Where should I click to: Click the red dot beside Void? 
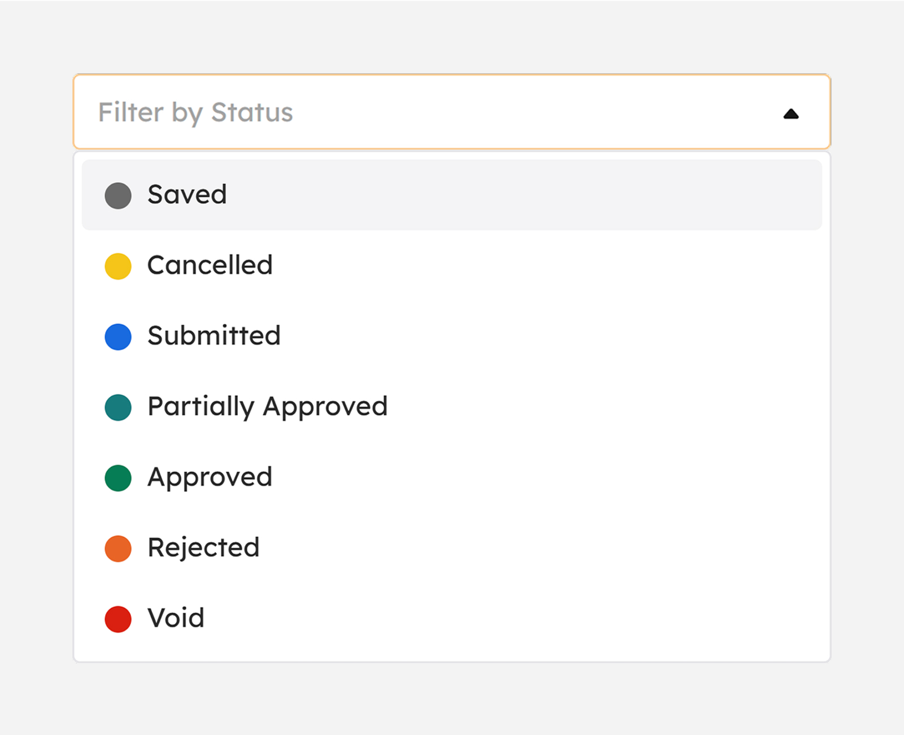point(118,619)
